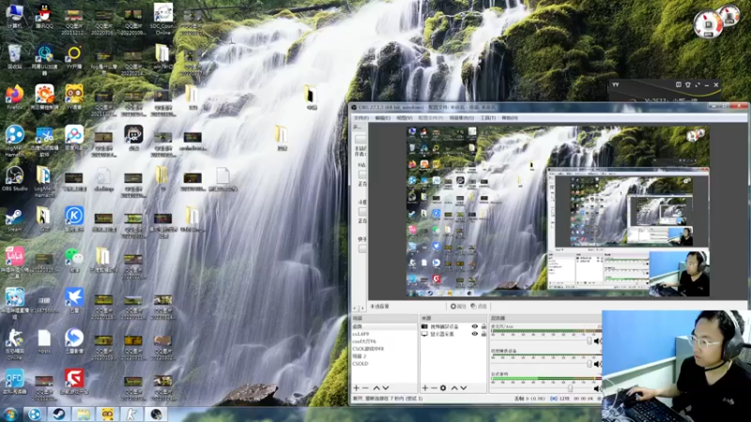The image size is (751, 422).
Task: Open the YY raccoon desktop icon
Action: [x=74, y=98]
